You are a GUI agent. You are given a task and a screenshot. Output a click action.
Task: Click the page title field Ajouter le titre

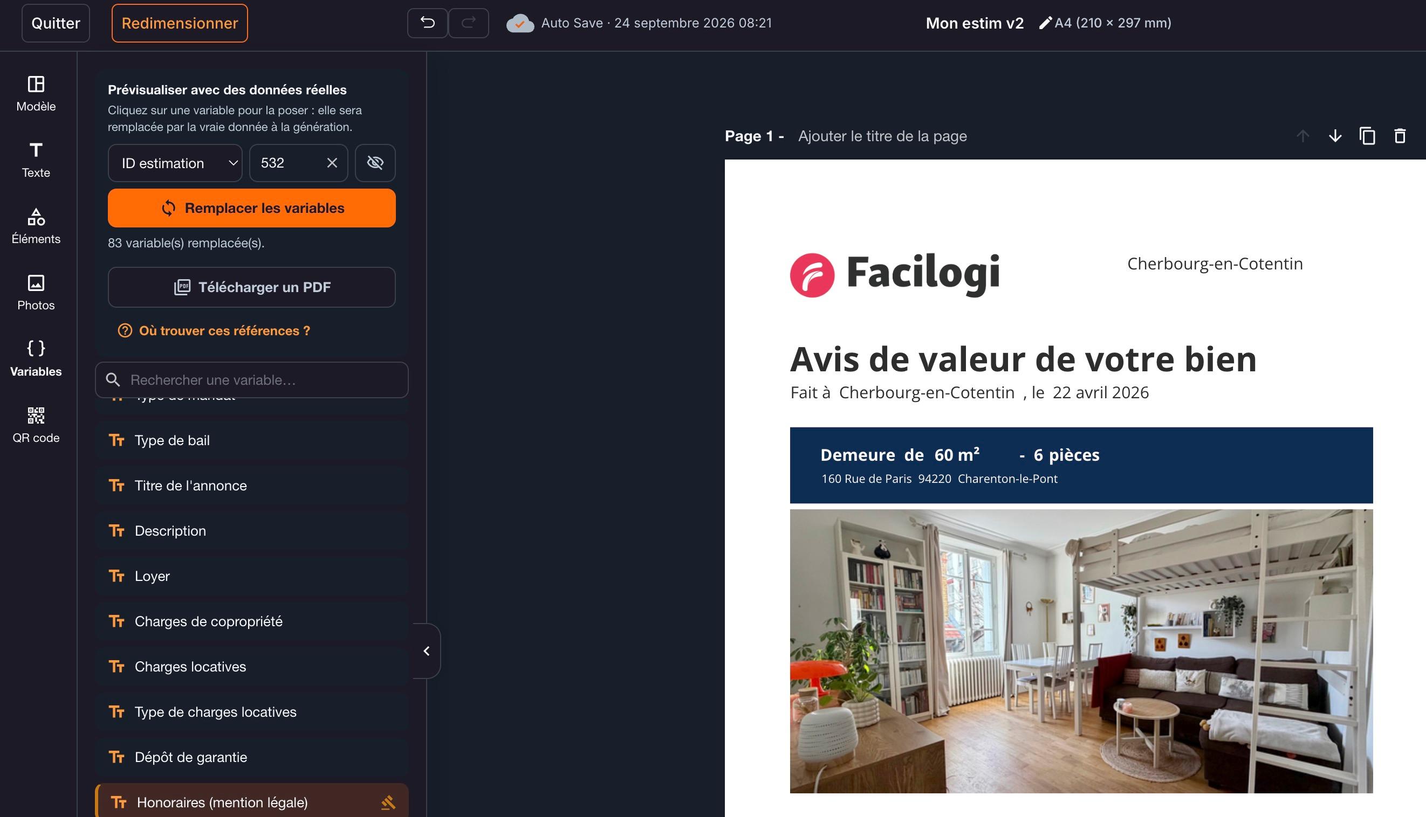(882, 136)
